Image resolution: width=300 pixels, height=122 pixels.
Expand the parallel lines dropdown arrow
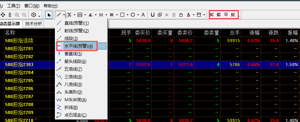tap(107, 15)
